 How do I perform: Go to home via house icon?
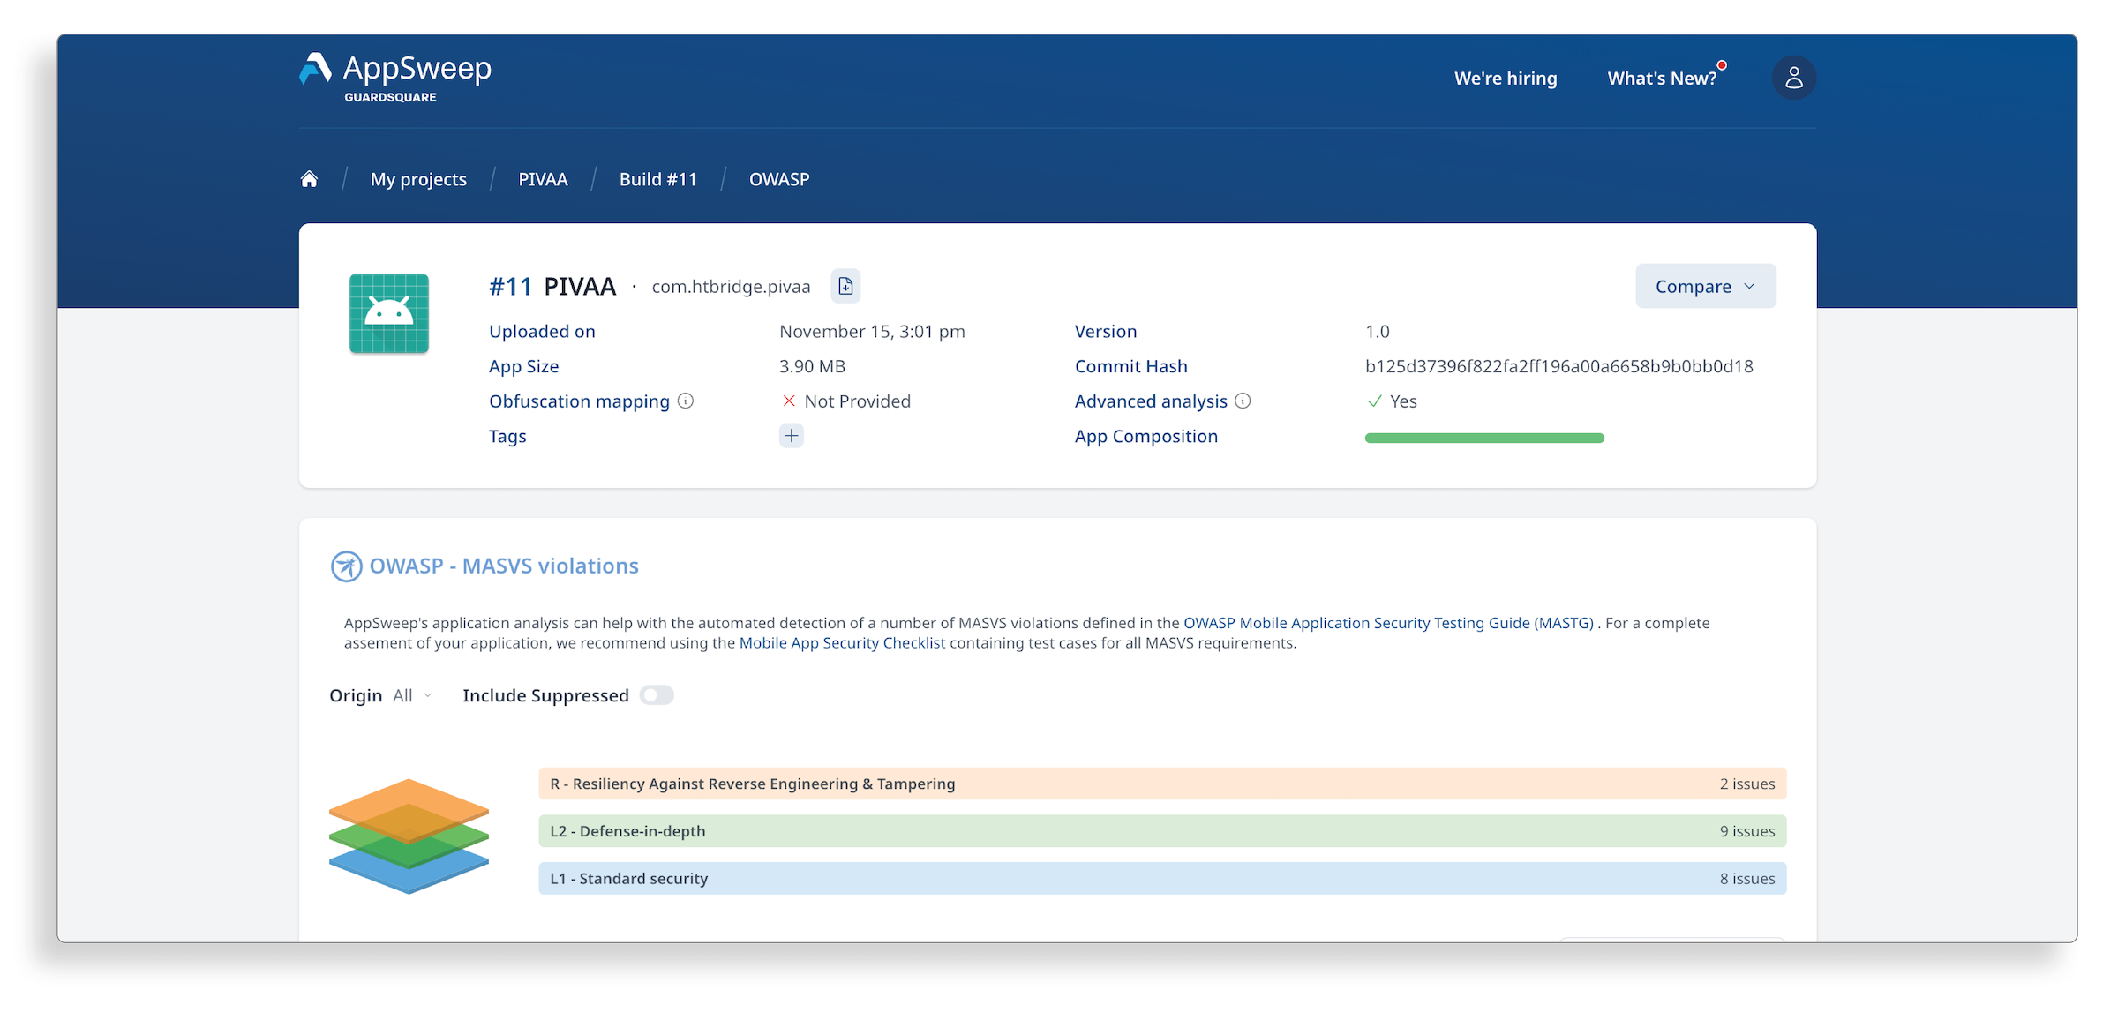309,179
